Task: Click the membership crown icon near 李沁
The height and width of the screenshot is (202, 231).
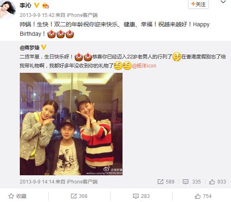Action: pos(45,6)
